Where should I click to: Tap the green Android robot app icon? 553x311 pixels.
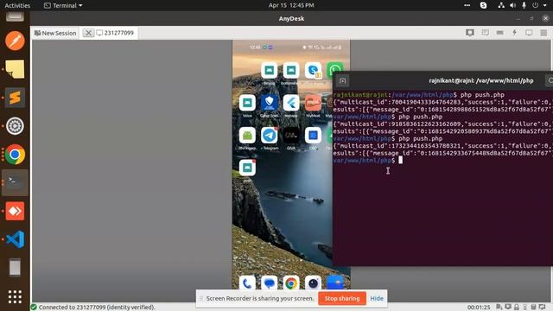coord(247,136)
